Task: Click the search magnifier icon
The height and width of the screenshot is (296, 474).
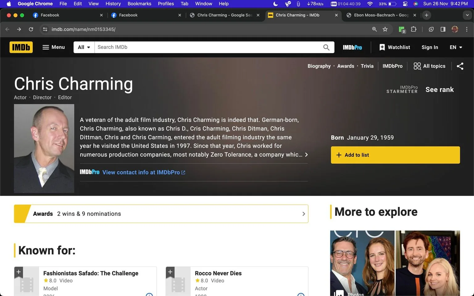Action: [x=326, y=47]
